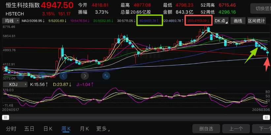Expand the DK点 dropdown

pyautogui.click(x=221, y=21)
